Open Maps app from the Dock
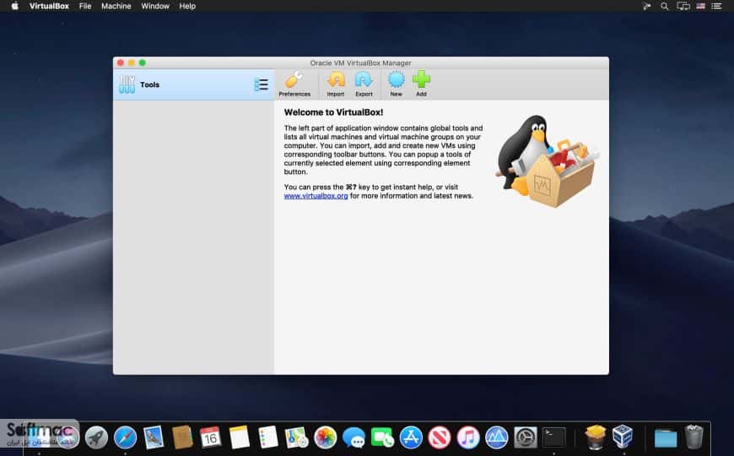Viewport: 734px width, 456px height. click(x=296, y=437)
